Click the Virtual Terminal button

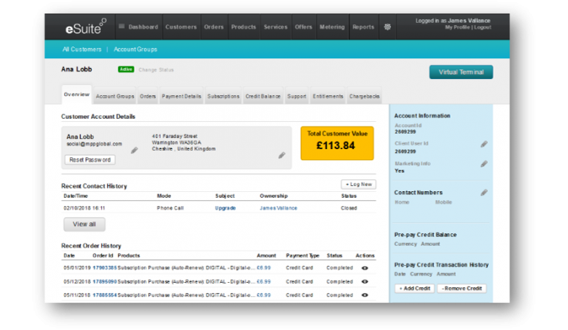pos(461,72)
